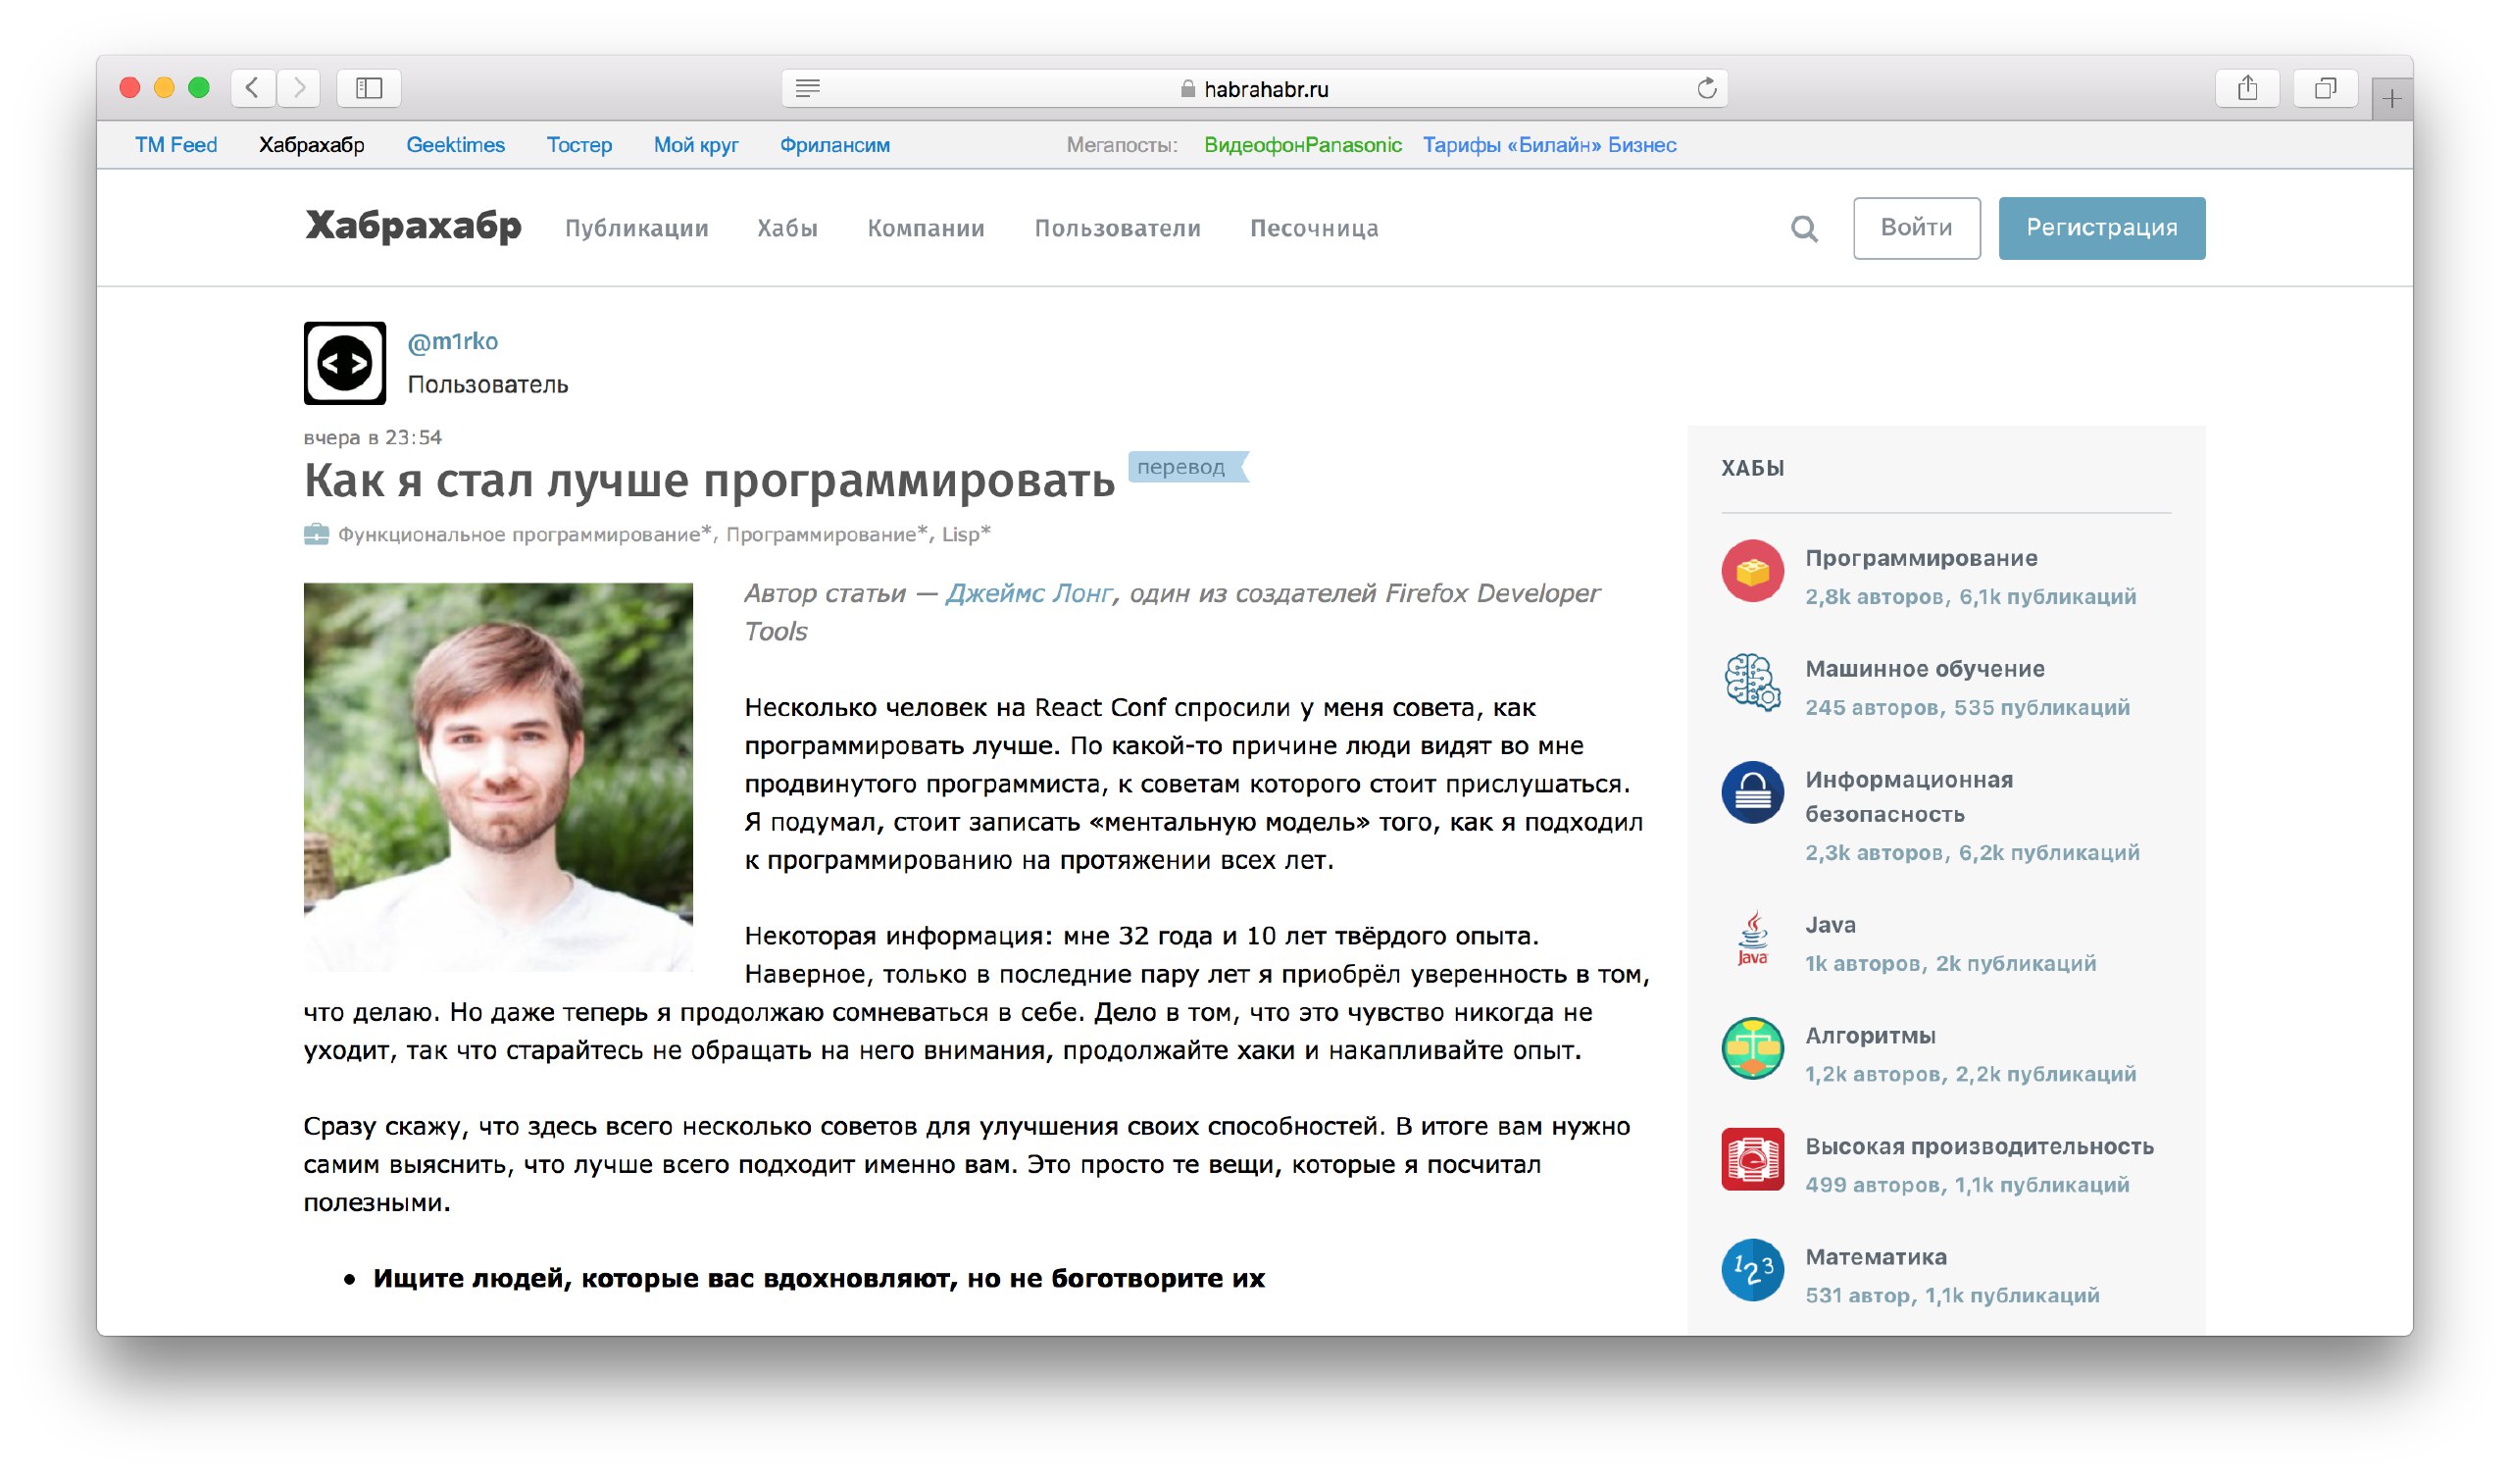Switch to Geektimes in top bar
This screenshot has width=2510, height=1474.
pyautogui.click(x=455, y=144)
